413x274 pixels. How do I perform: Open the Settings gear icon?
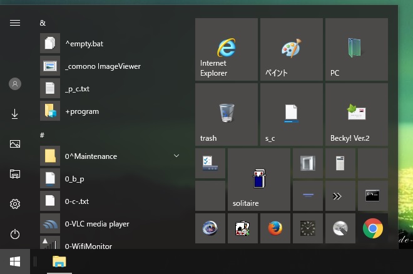15,204
